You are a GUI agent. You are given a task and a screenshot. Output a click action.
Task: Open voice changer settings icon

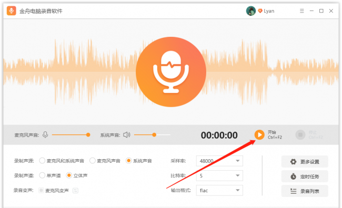pyautogui.click(x=75, y=191)
